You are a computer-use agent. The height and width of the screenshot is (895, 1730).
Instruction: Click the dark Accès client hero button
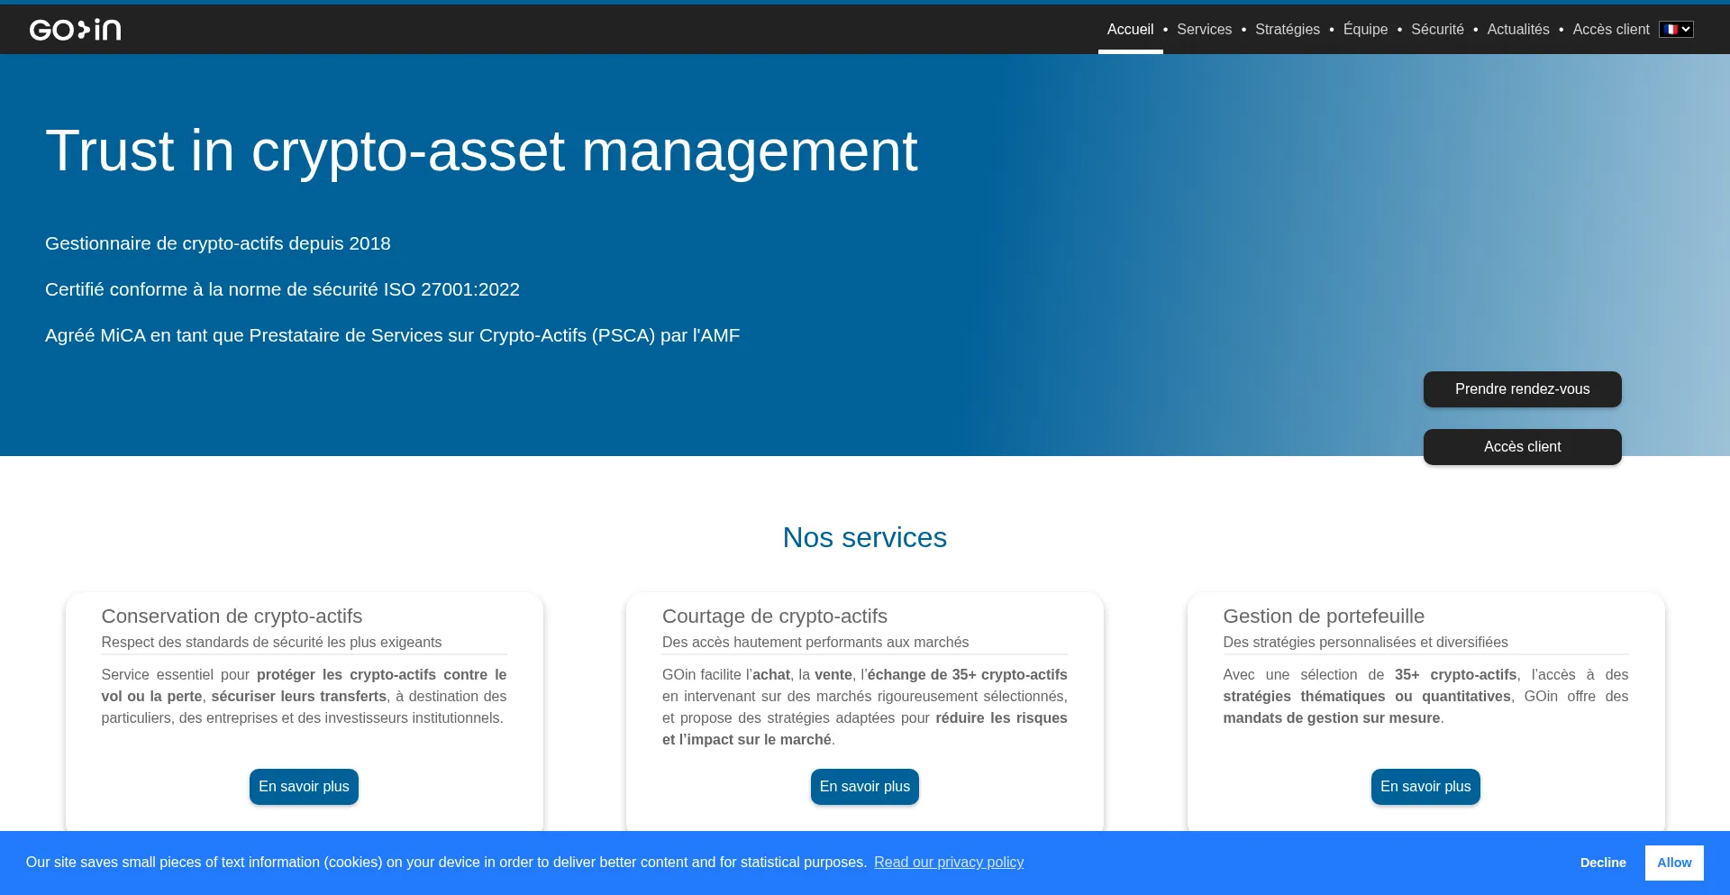(x=1523, y=447)
